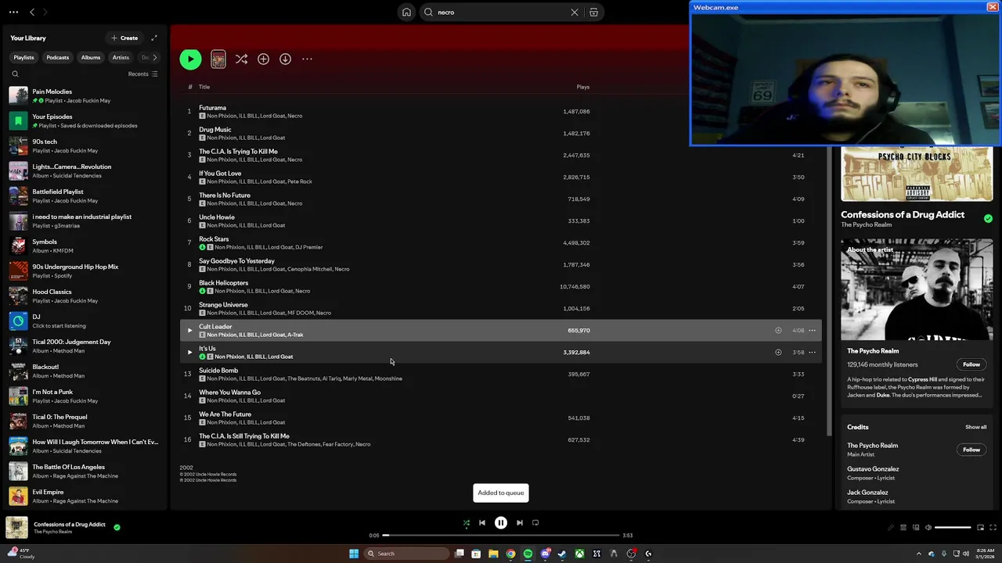Open the top-left three-dot app menu
Viewport: 1002px width, 563px height.
(x=13, y=13)
